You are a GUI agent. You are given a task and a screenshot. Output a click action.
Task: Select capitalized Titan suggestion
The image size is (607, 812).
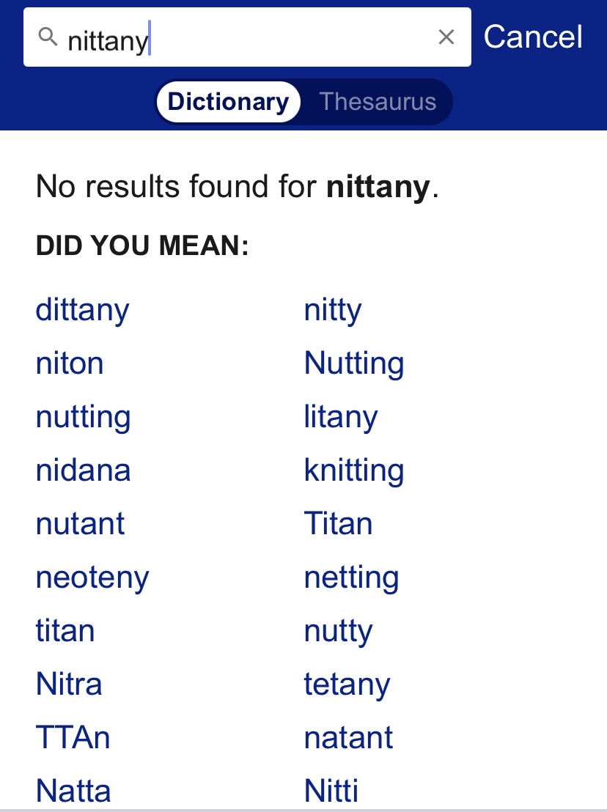[338, 524]
